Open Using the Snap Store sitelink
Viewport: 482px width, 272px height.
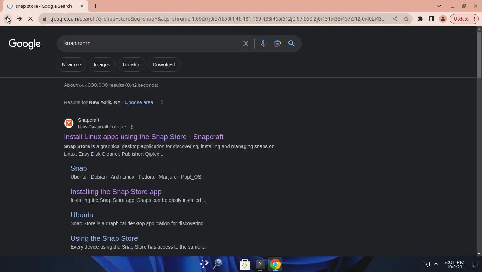(x=104, y=238)
